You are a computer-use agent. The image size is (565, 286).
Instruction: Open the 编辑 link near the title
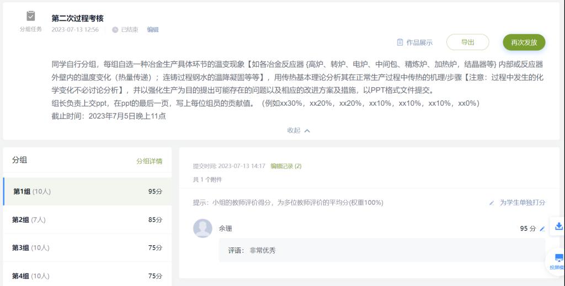tap(153, 30)
